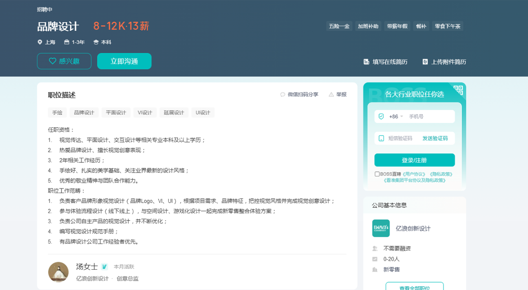Click the 创意总监 title text
Viewport: 528px width, 290px height.
[x=127, y=279]
